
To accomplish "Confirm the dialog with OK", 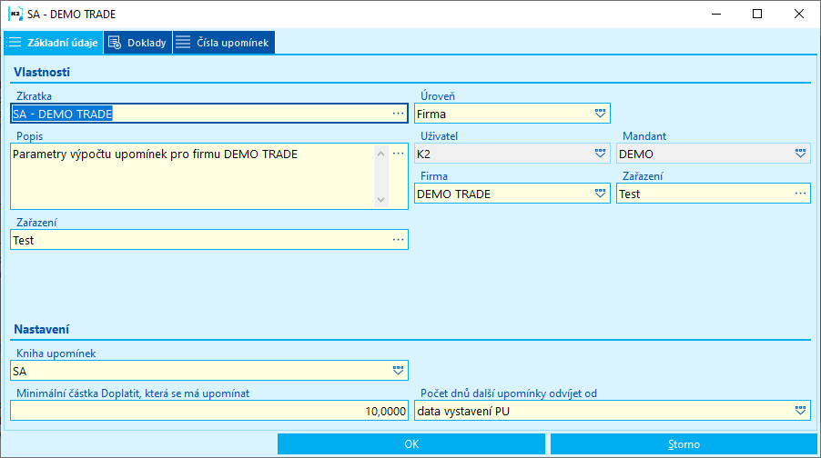I will pos(411,443).
